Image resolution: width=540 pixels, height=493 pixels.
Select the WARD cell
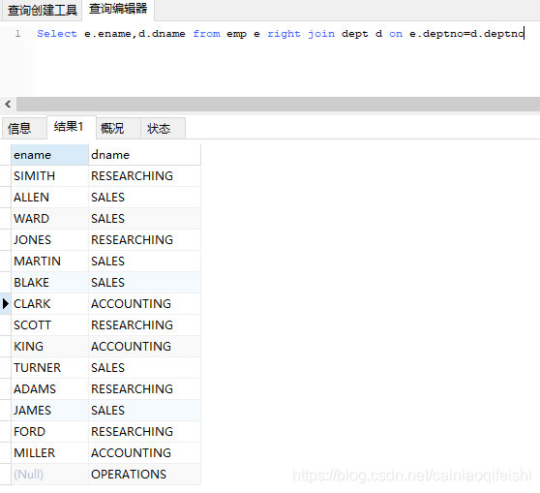pyautogui.click(x=50, y=219)
